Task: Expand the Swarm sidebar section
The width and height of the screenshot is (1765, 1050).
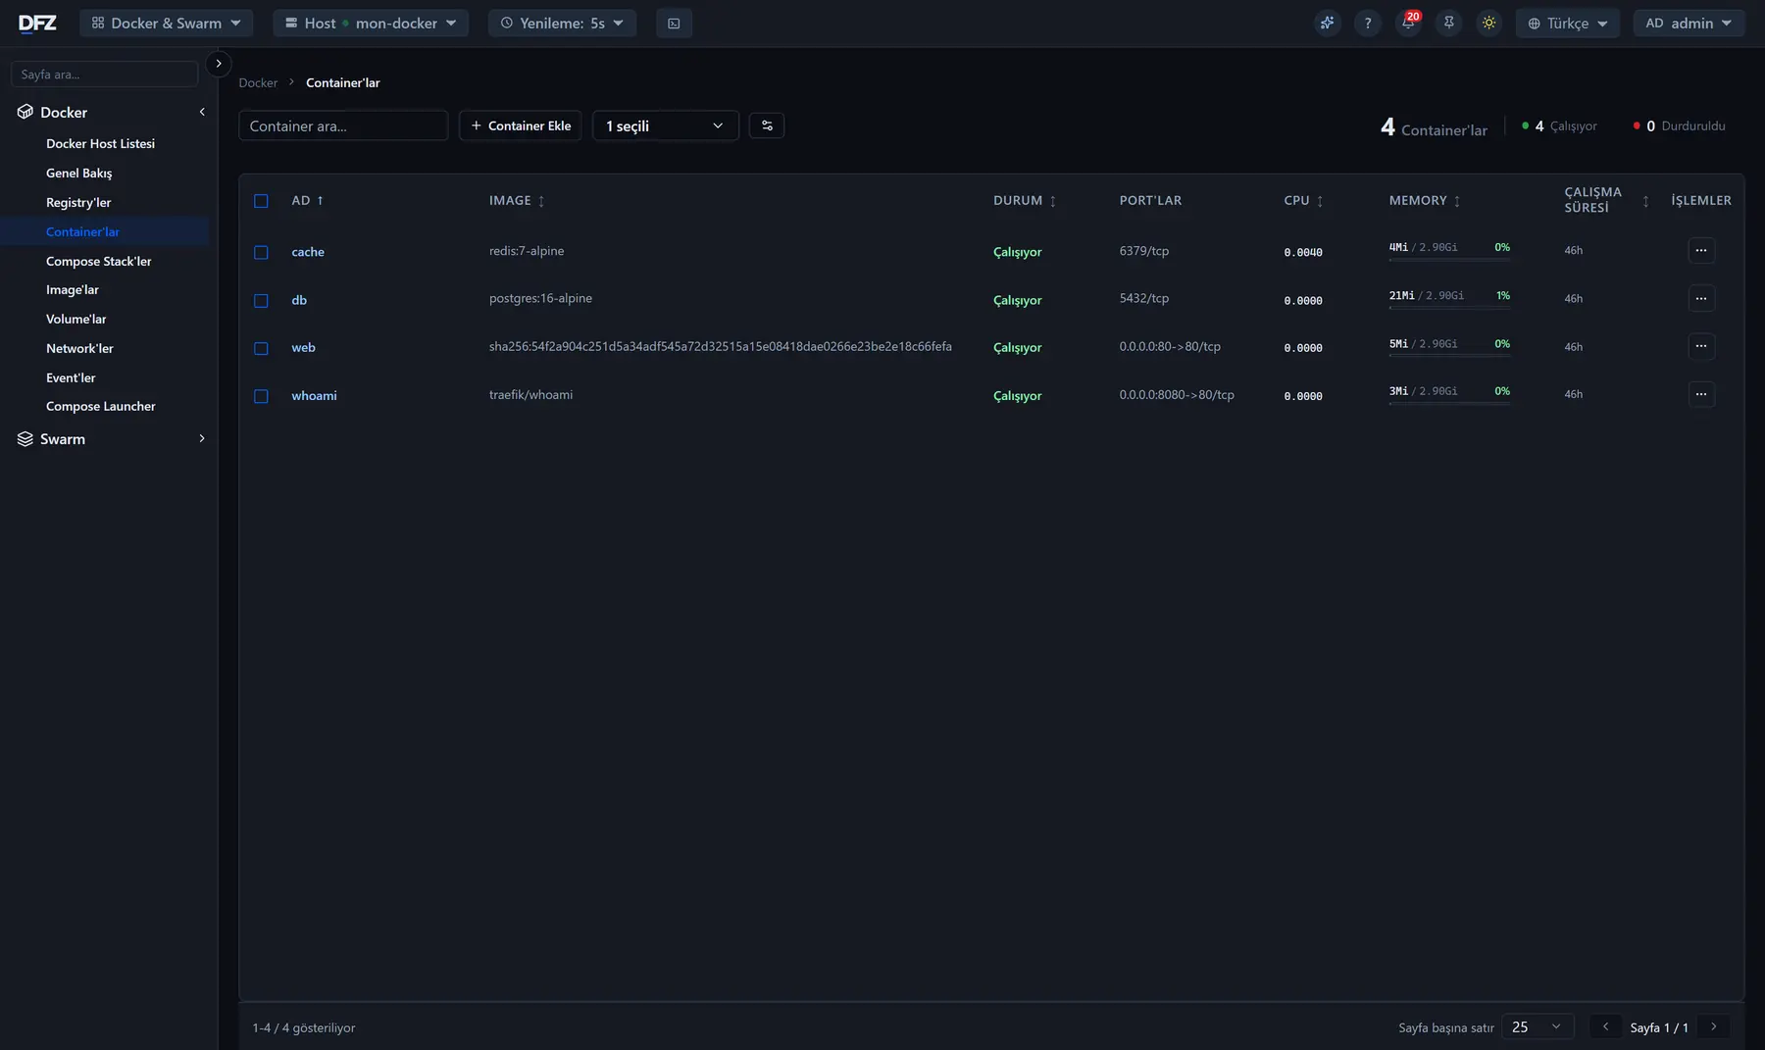Action: point(202,438)
